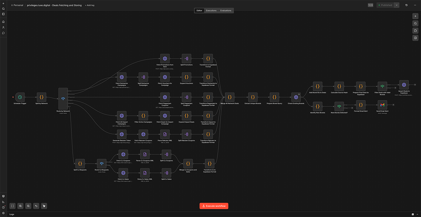Go to the Home overview icon

tap(3, 22)
